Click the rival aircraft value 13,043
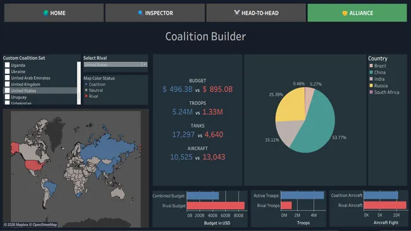This screenshot has height=231, width=411. tap(214, 157)
